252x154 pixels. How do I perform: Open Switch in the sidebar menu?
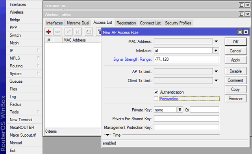tap(24, 35)
